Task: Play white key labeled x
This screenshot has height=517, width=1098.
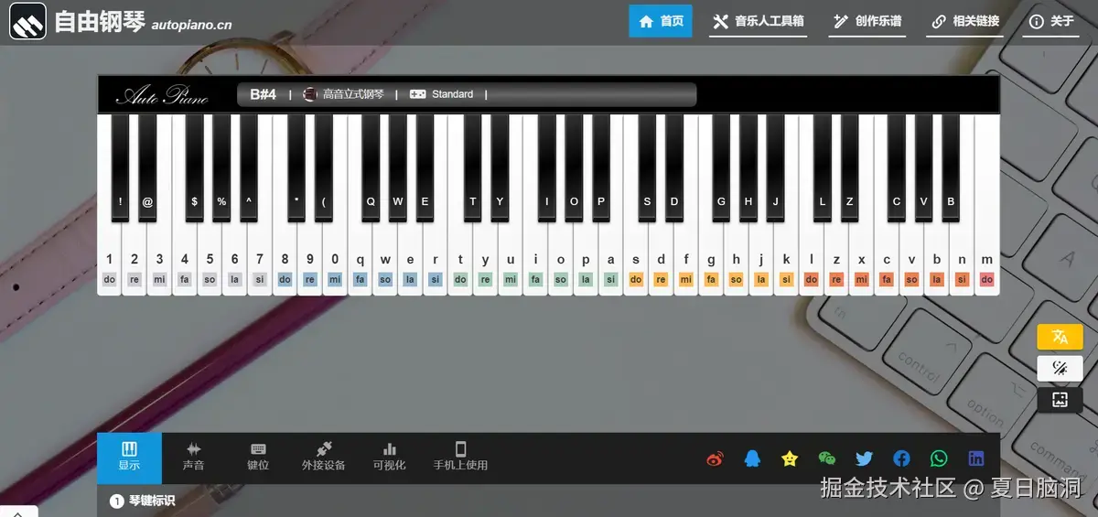Action: click(x=861, y=261)
